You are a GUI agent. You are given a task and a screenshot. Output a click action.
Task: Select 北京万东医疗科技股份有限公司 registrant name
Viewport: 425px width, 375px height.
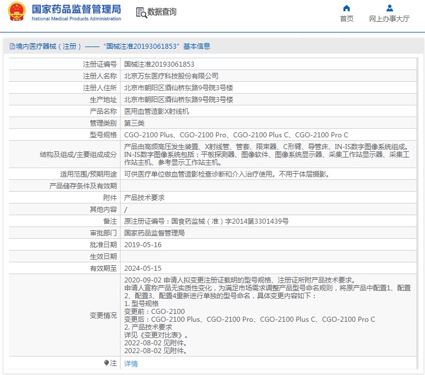point(172,76)
